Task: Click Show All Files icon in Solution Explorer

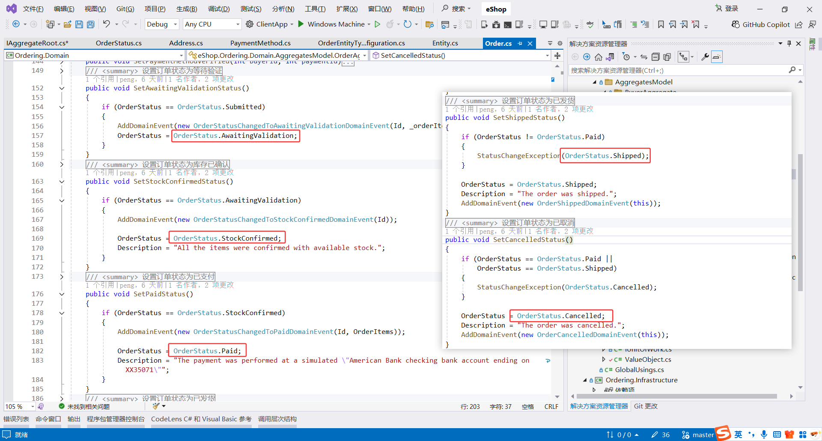Action: 667,57
